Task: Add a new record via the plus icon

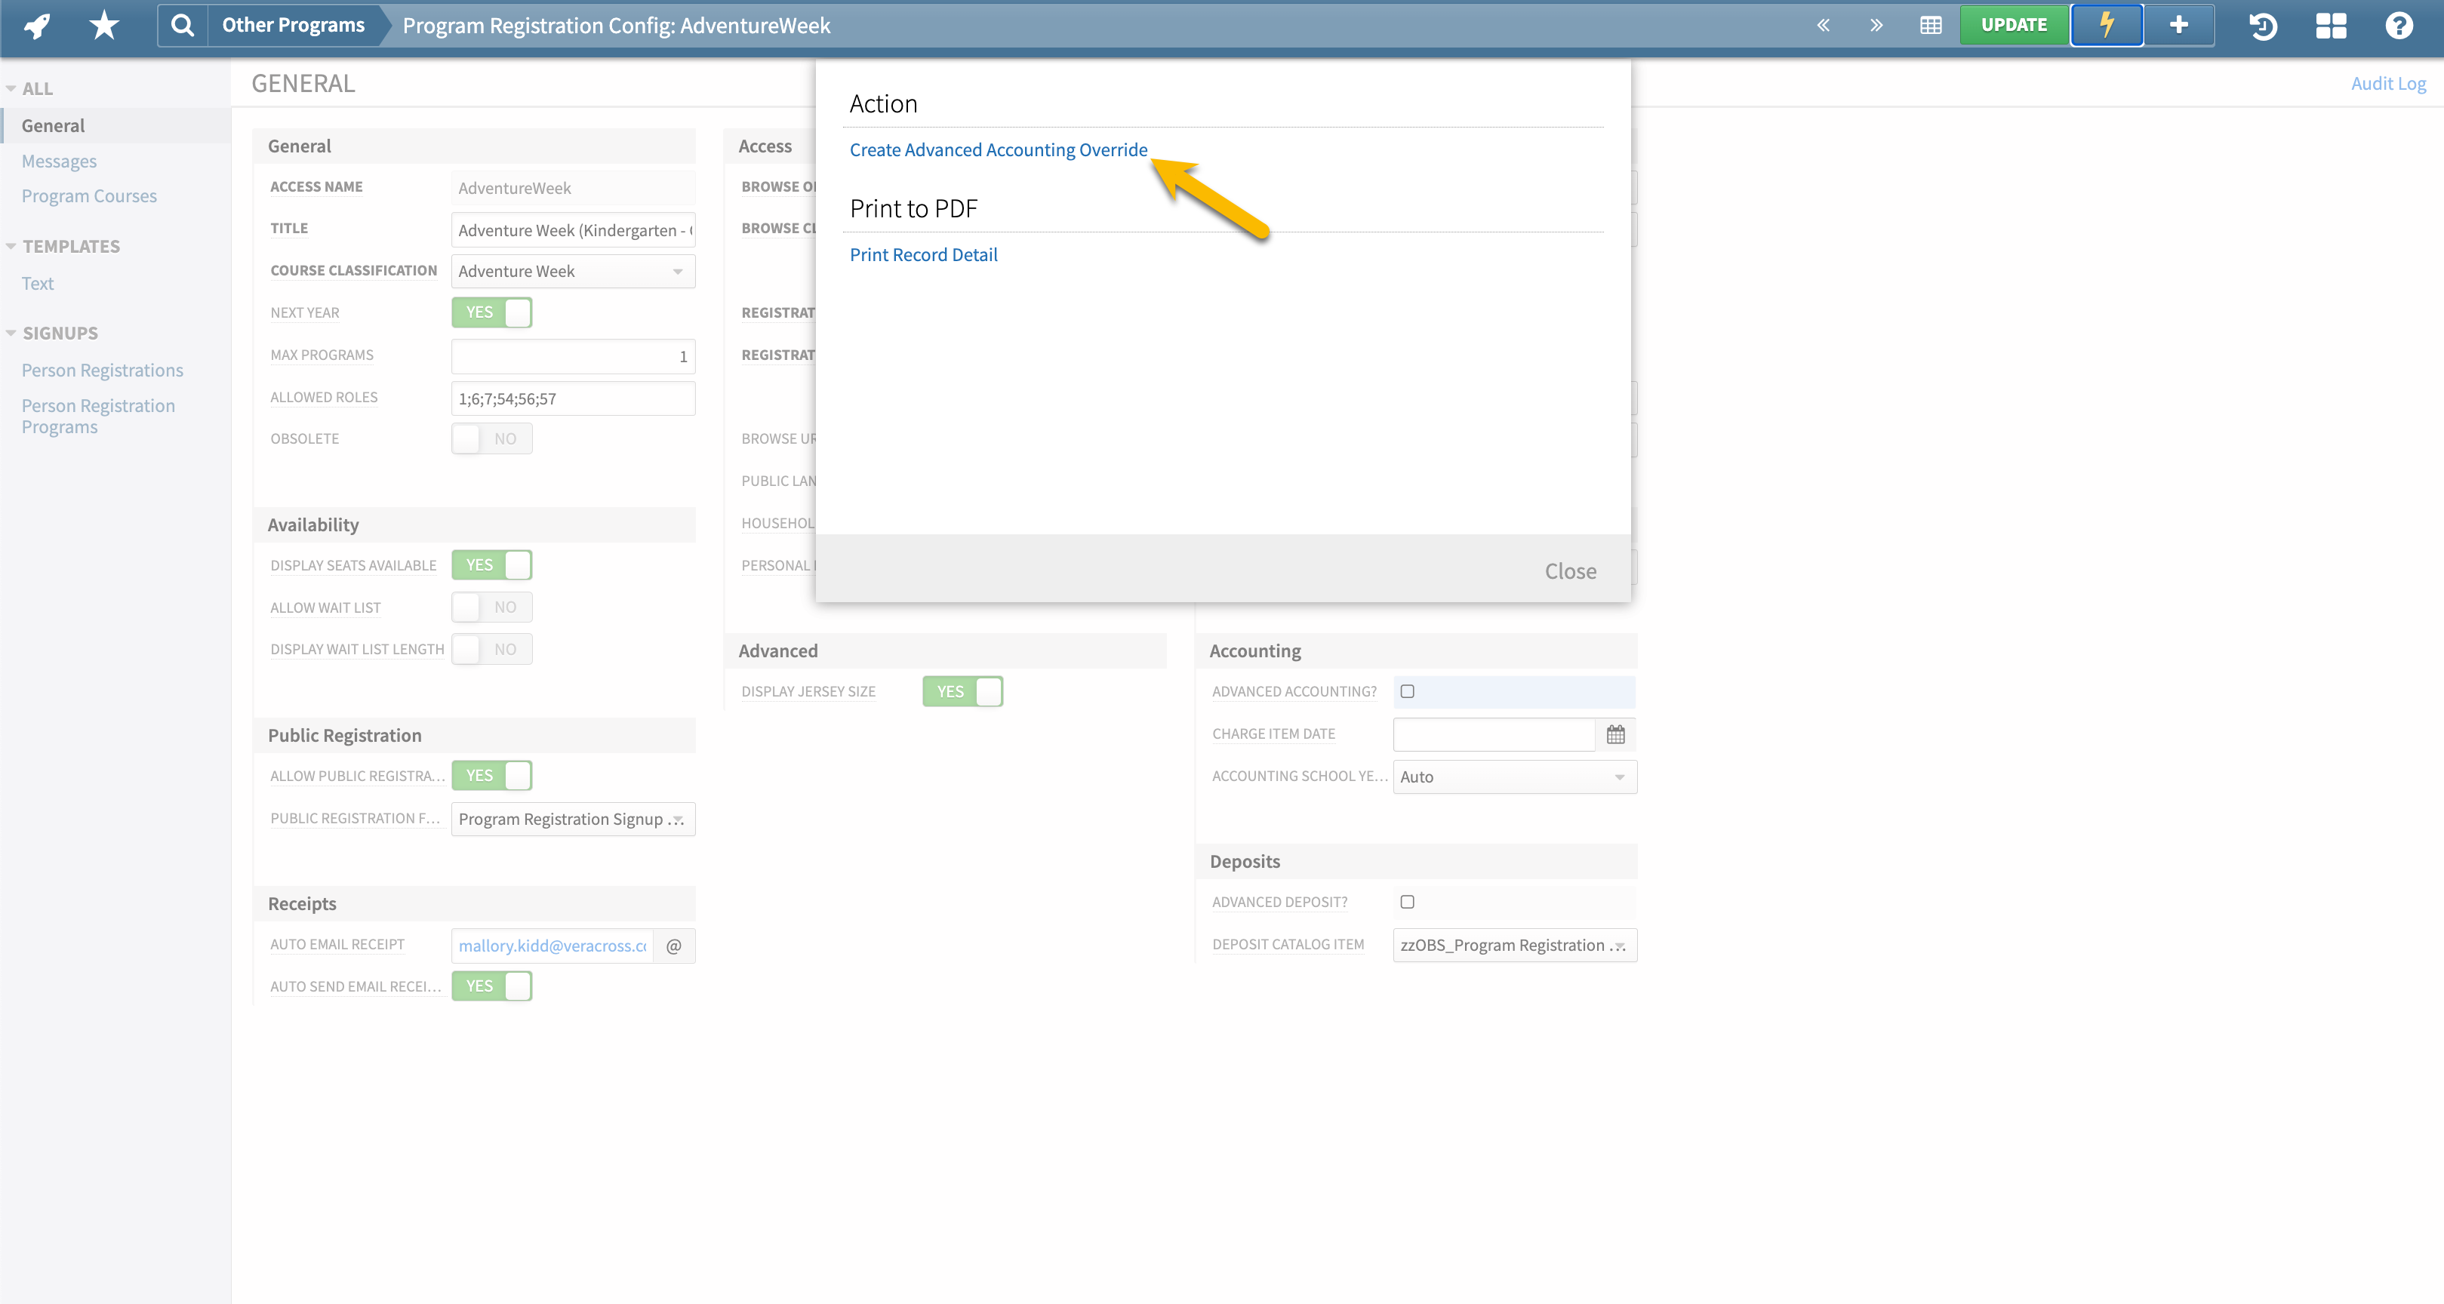Action: [x=2178, y=25]
